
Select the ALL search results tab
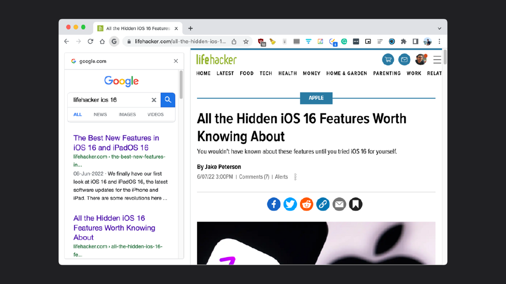(78, 114)
